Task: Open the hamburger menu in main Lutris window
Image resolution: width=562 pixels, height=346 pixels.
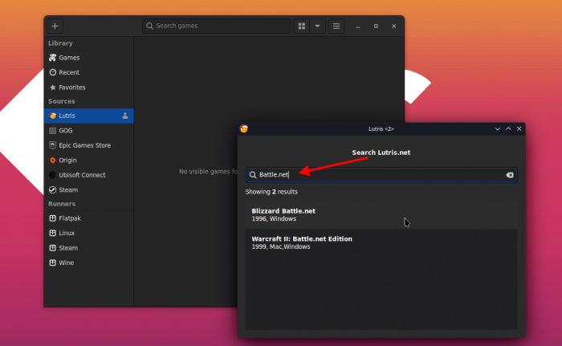Action: (336, 26)
